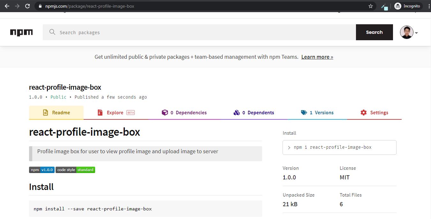Click the magnifier icon in search box
This screenshot has height=219, width=431.
[x=52, y=32]
